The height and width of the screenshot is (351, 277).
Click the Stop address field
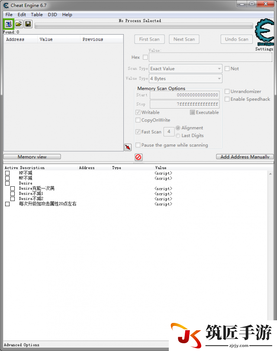[x=185, y=104]
